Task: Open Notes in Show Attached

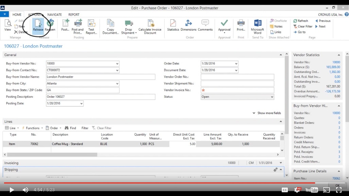Action: point(276,26)
